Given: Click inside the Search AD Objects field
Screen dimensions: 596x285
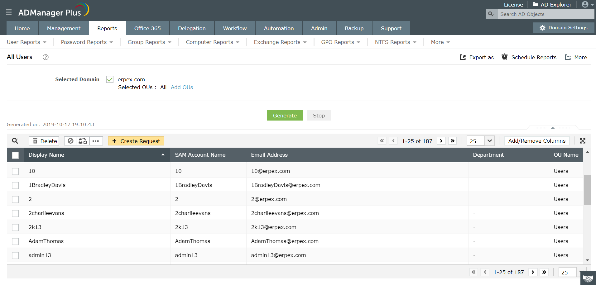Looking at the screenshot, I should click(x=546, y=14).
